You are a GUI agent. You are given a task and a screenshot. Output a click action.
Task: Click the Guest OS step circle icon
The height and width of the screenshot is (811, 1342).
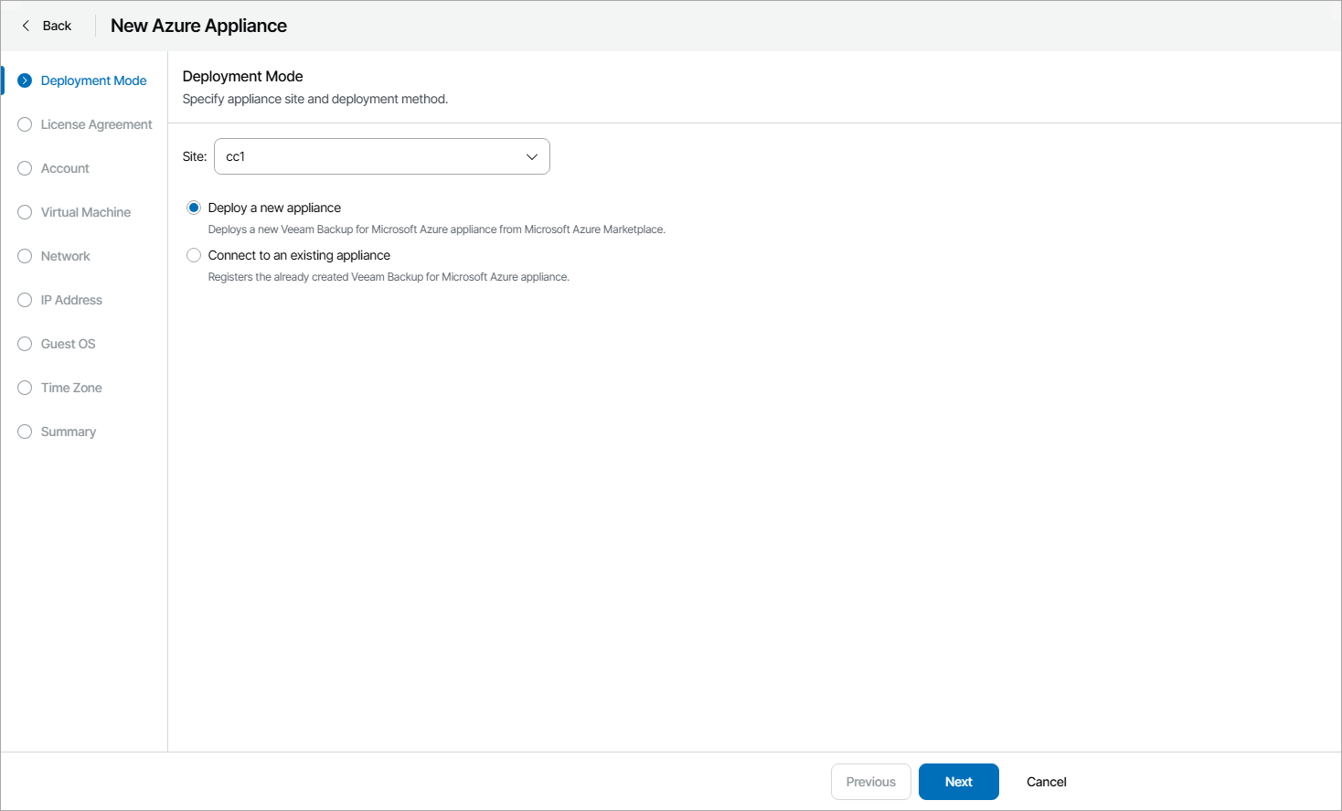[25, 344]
